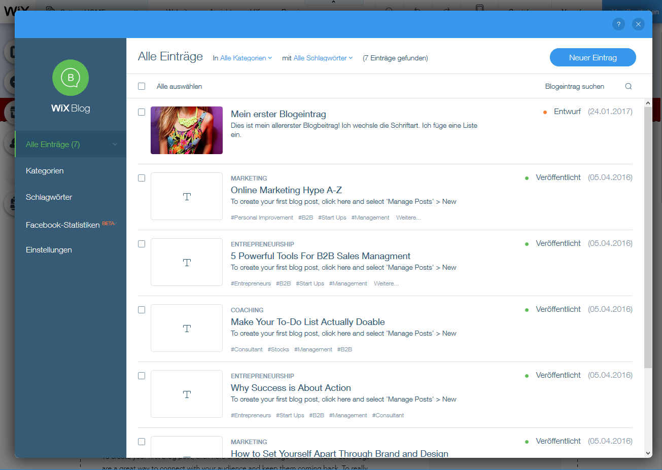
Task: Click #Consultant tag on To-Do List post
Action: point(247,349)
